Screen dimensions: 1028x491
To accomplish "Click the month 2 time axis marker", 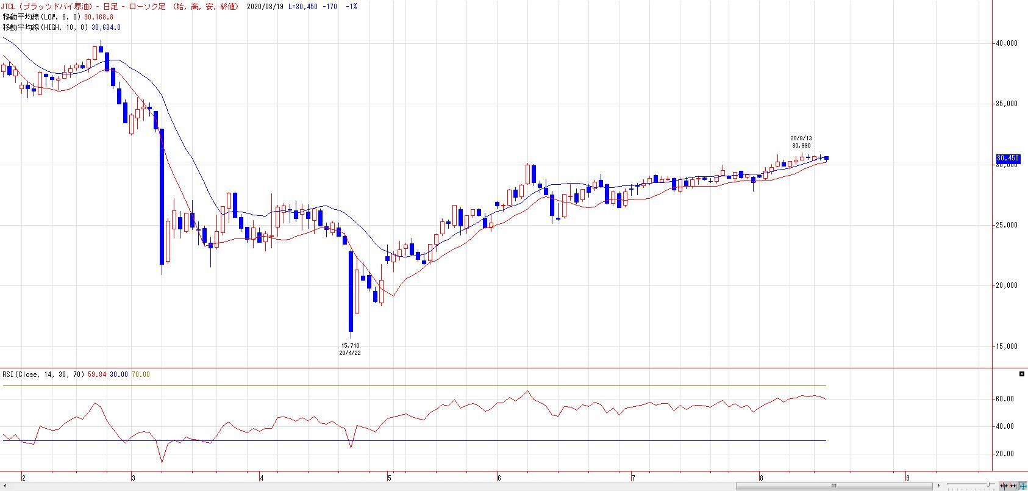I will (x=23, y=478).
